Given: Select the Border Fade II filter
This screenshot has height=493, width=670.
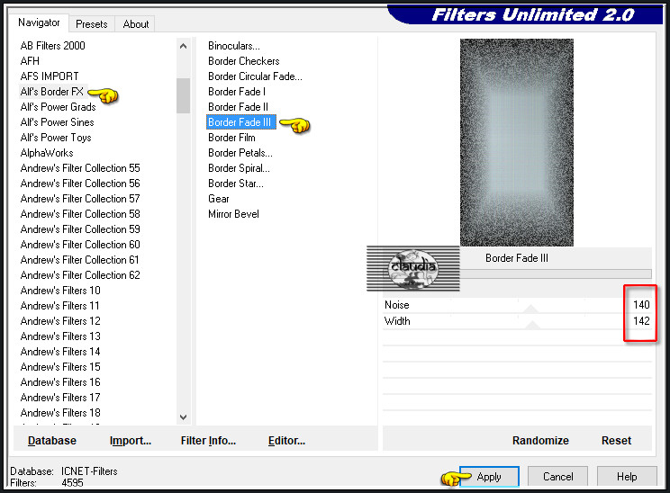Looking at the screenshot, I should pyautogui.click(x=238, y=107).
